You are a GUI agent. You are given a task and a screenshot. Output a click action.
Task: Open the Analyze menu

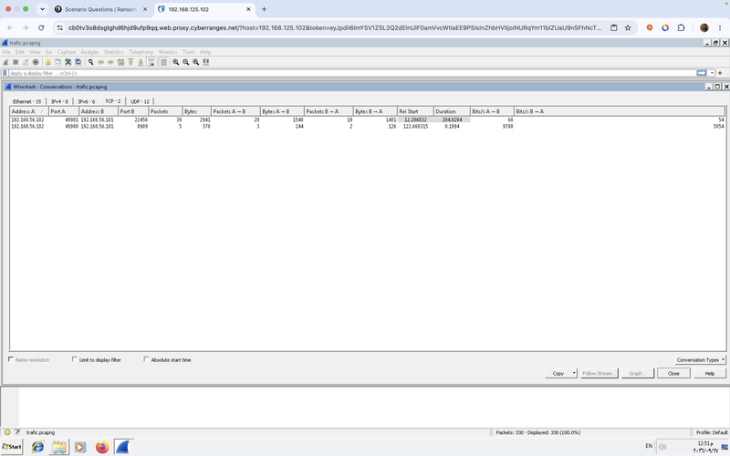tap(89, 52)
